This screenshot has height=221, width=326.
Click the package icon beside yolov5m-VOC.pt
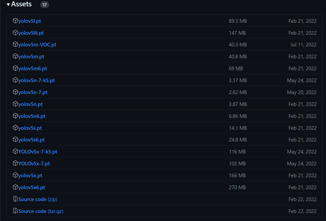(15, 45)
